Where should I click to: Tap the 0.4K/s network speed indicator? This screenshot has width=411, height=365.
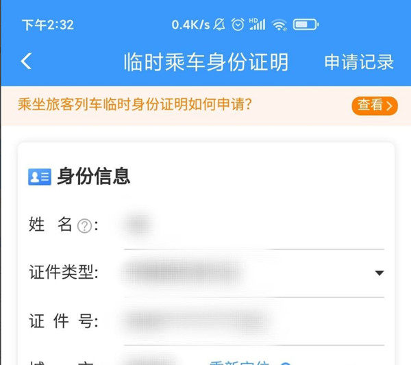pyautogui.click(x=190, y=25)
